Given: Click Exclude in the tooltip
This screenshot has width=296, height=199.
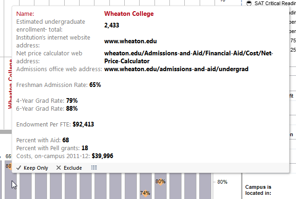Looking at the screenshot, I should coord(69,168).
